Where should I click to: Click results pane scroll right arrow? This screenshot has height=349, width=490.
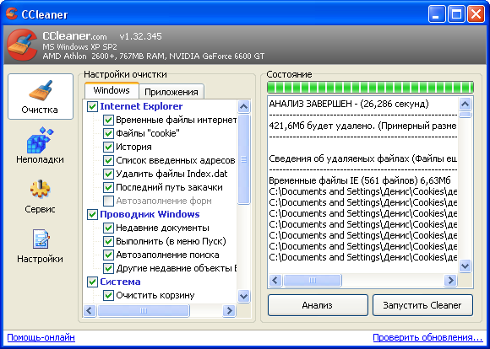tap(450, 280)
